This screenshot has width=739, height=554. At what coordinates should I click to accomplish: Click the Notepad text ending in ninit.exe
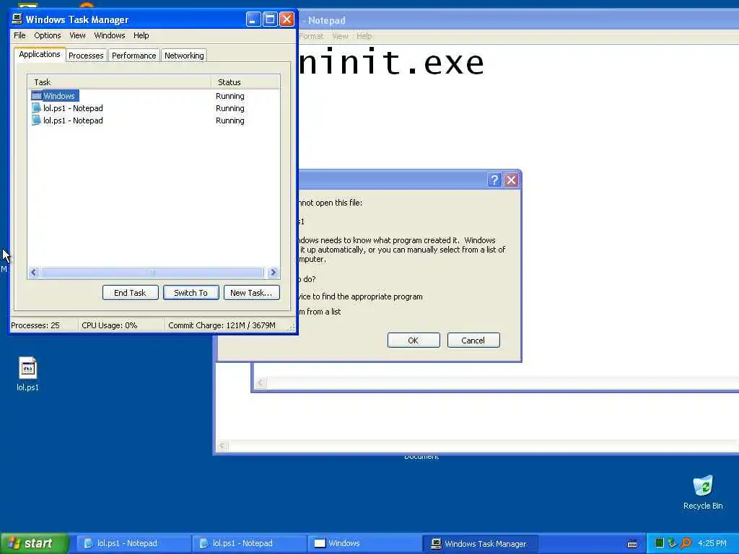point(391,62)
